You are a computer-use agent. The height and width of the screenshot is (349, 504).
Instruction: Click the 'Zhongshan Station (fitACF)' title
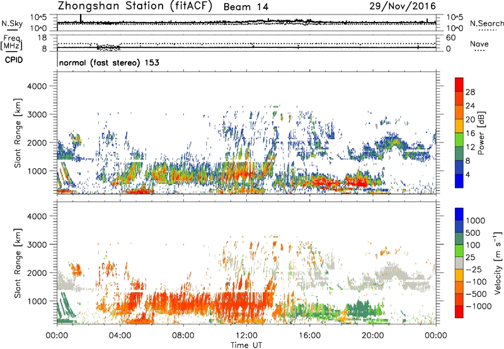135,6
